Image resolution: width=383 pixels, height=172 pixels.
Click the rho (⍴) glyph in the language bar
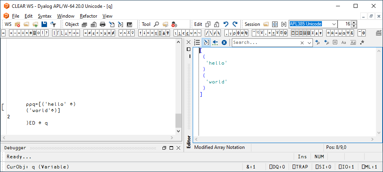(x=235, y=33)
